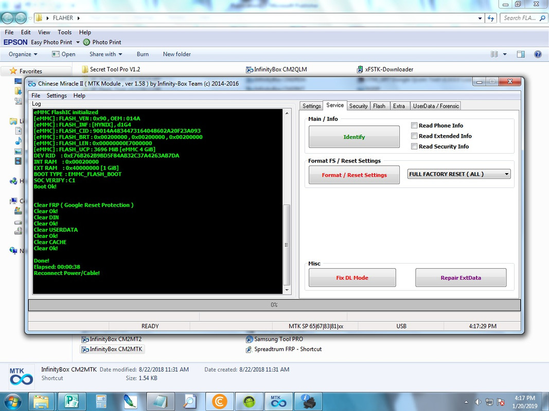Switch to the UserData / Forensic tab

pyautogui.click(x=436, y=106)
